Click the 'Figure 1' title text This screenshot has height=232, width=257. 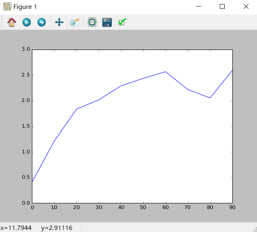[x=25, y=7]
